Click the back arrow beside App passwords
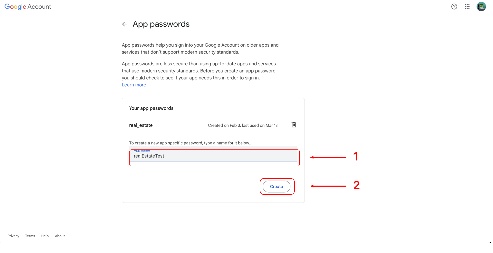The image size is (493, 253). click(x=125, y=24)
